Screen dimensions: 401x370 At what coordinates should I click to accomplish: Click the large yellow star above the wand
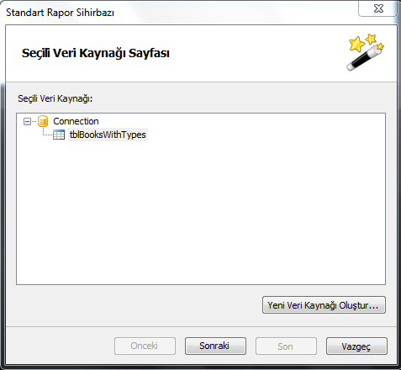pyautogui.click(x=356, y=45)
